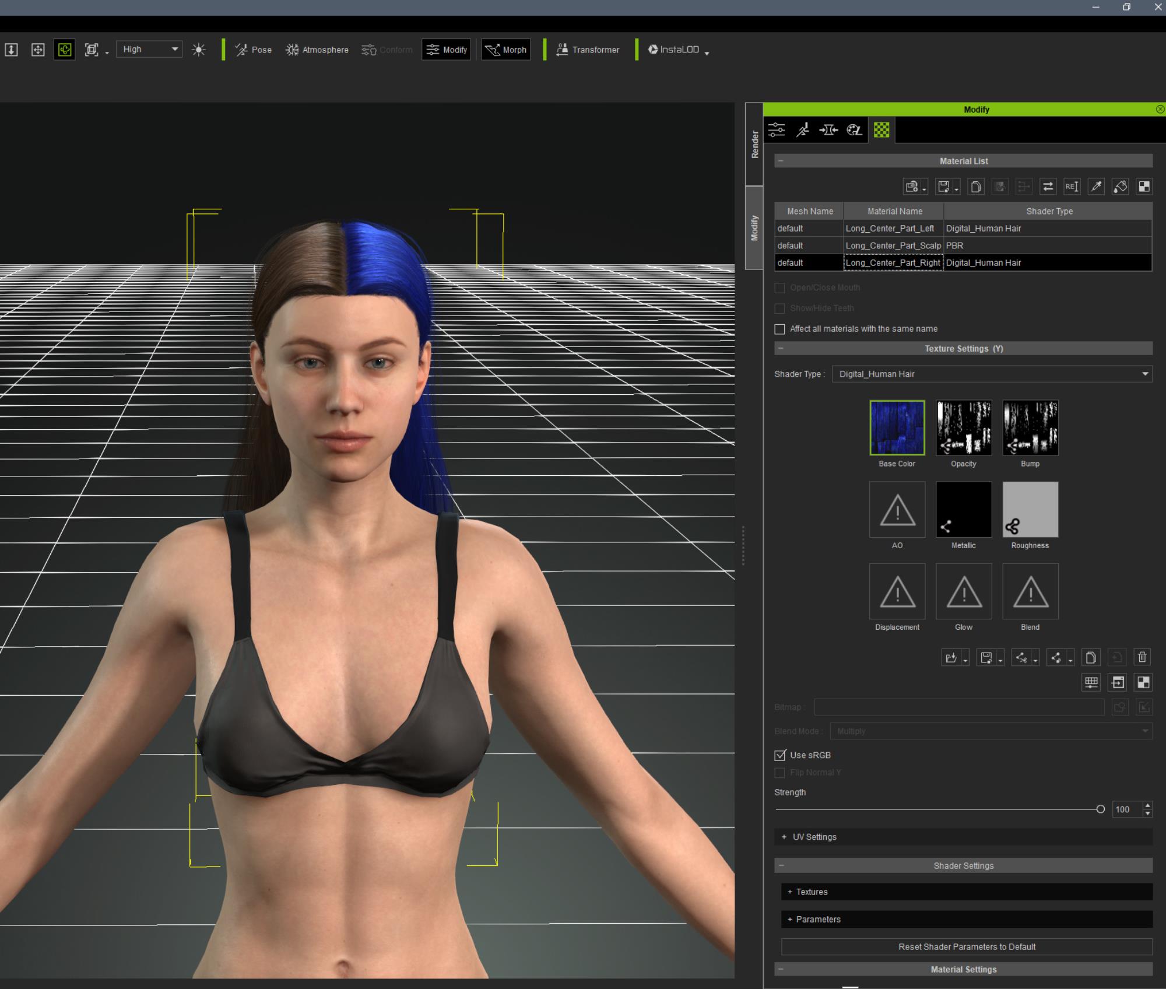
Task: Open the quality High dropdown in toolbar
Action: point(149,50)
